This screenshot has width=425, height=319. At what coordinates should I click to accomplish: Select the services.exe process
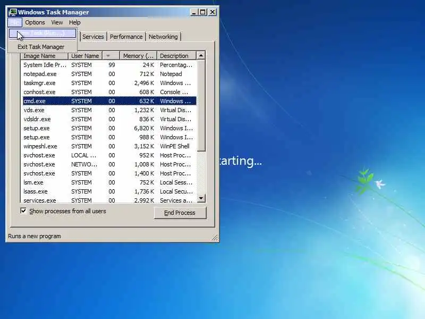(x=109, y=200)
